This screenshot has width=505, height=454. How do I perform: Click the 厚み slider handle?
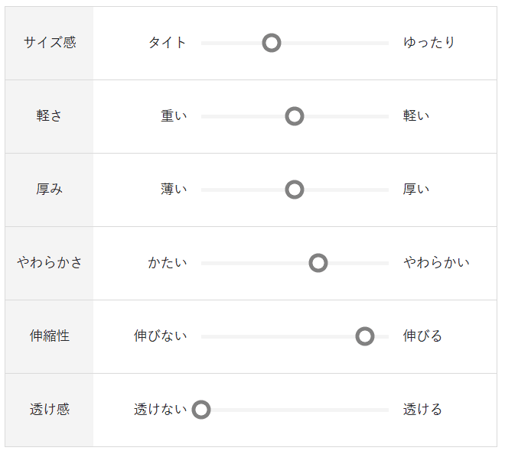tap(295, 190)
